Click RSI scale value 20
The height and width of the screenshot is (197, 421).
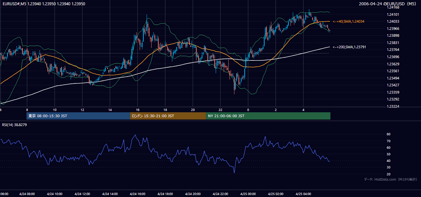click(388, 174)
